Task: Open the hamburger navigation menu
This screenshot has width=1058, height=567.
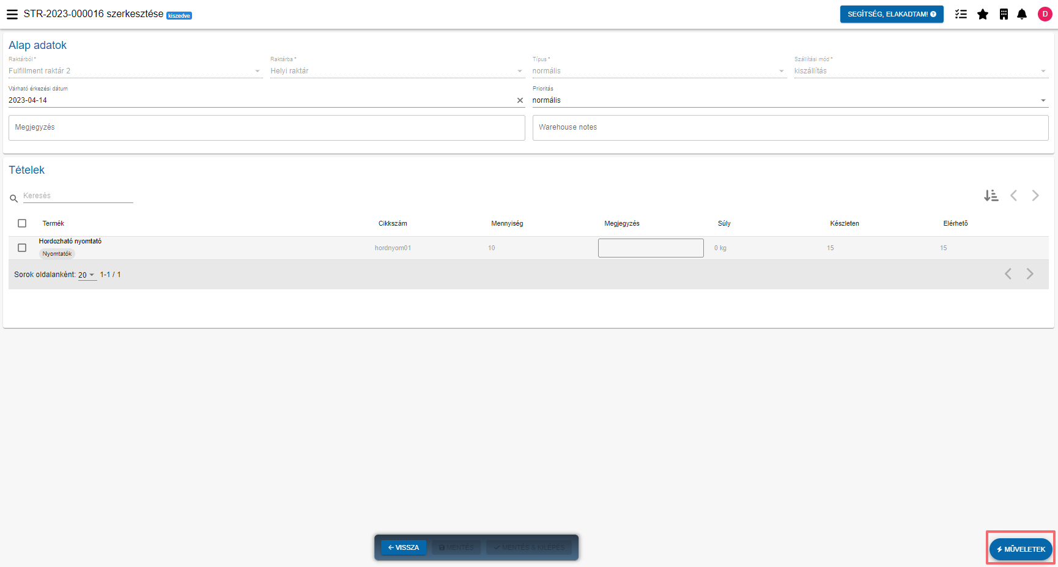Action: tap(12, 14)
